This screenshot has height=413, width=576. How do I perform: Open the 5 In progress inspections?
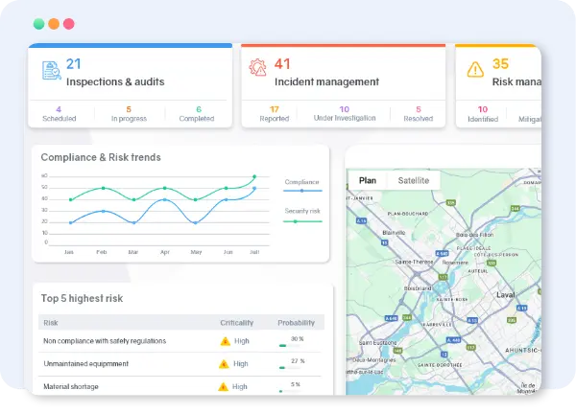tap(129, 114)
